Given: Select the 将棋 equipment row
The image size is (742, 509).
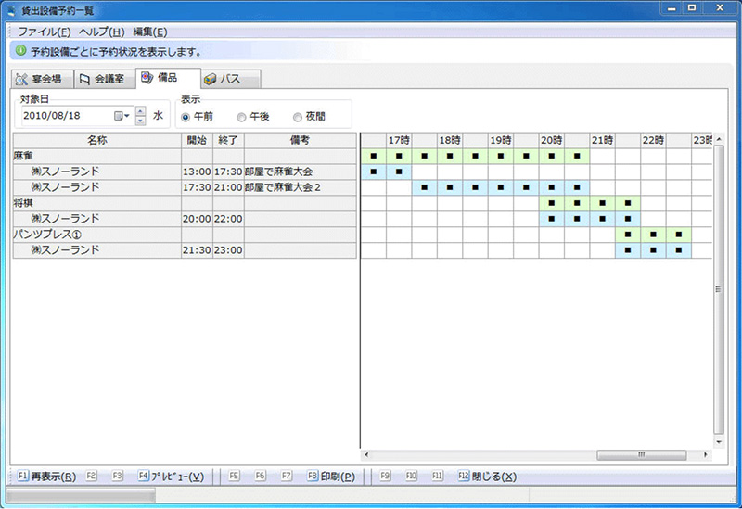Looking at the screenshot, I should pos(185,203).
